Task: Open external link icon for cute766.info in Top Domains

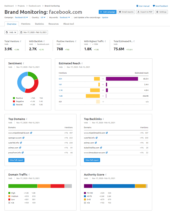Action: tap(21, 143)
